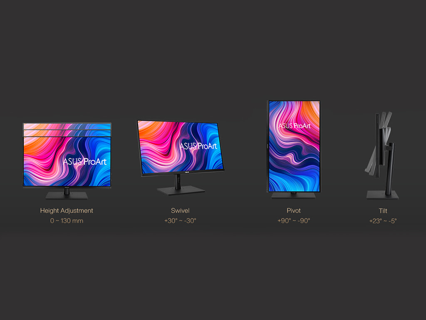
Task: Click the "+30° ~ -30°" swivel range text
Action: 180,221
